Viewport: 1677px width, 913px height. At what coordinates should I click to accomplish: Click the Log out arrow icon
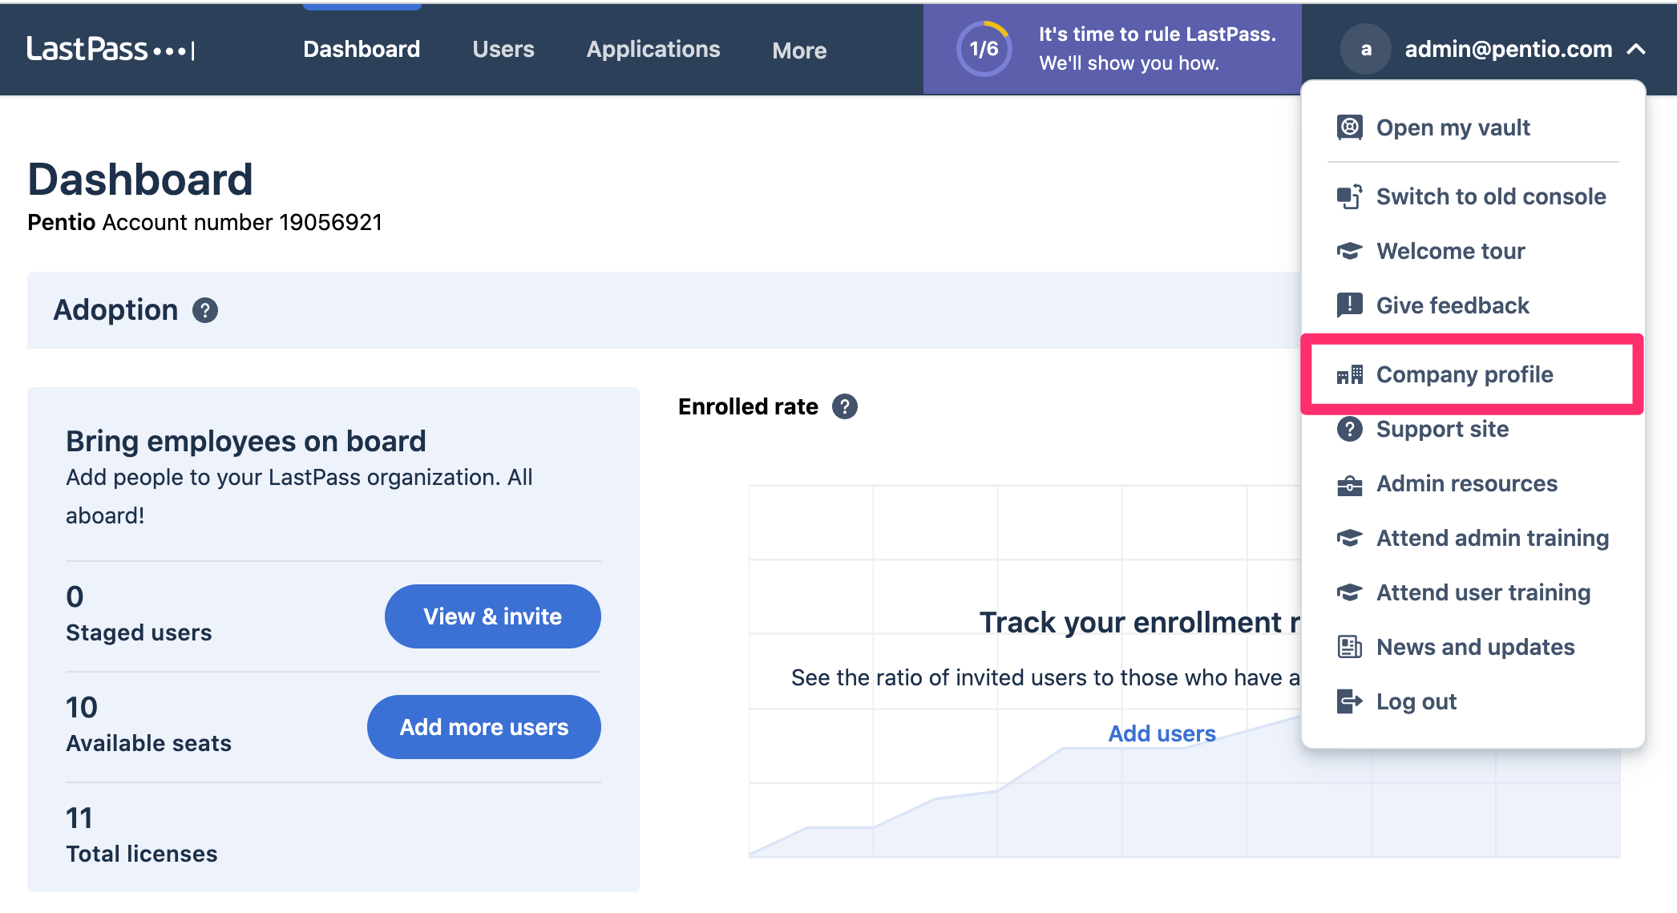click(x=1350, y=701)
